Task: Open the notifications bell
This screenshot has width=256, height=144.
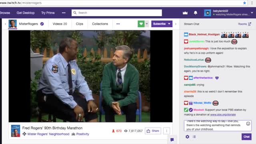Action: coord(196,13)
